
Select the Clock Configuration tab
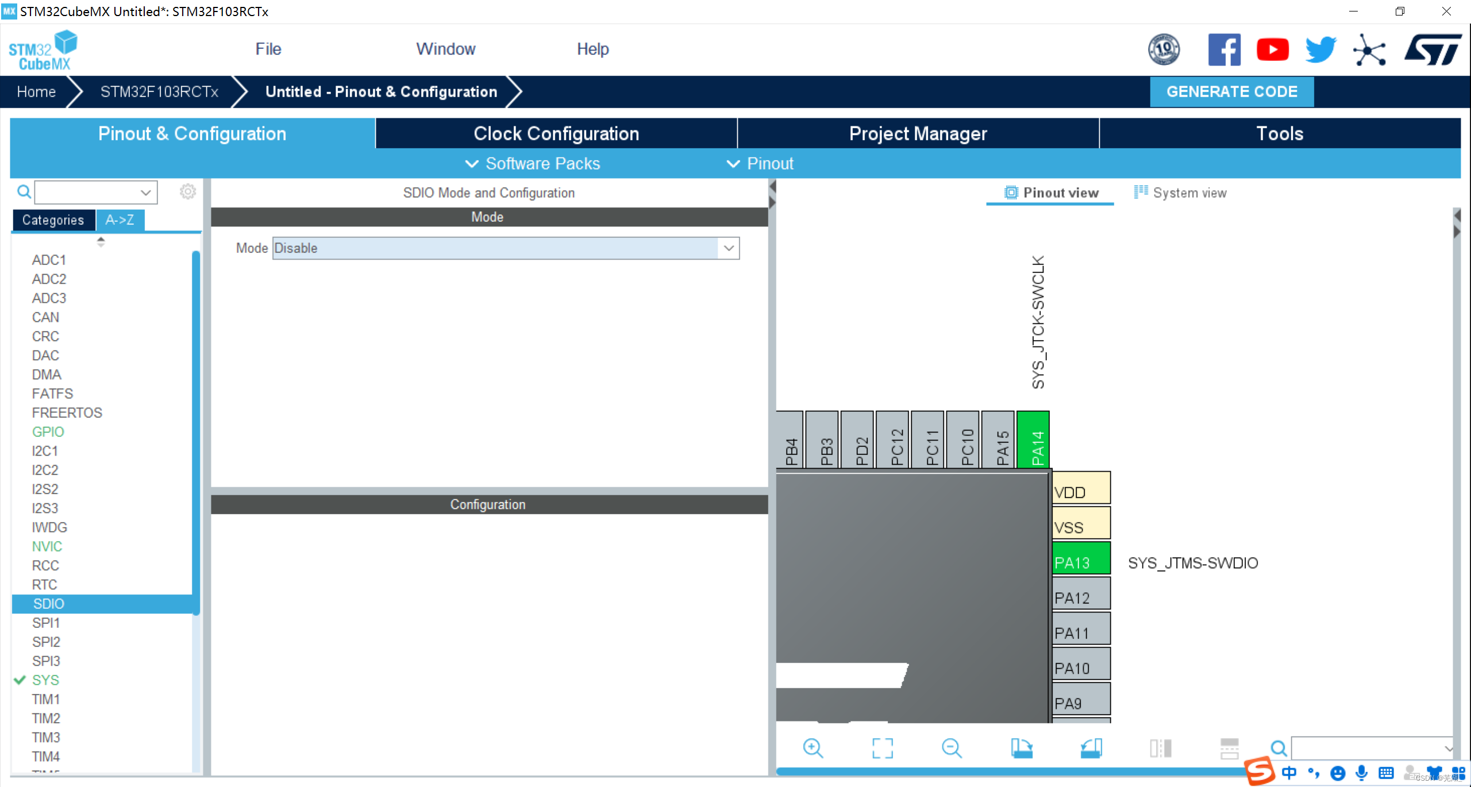[x=556, y=134]
